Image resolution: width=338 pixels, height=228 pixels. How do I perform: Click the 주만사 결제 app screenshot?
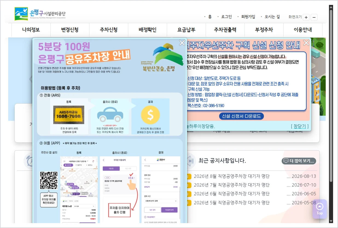coord(161,190)
